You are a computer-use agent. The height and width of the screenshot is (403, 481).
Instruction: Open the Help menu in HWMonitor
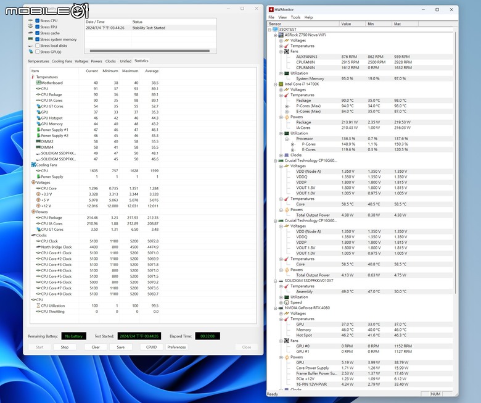308,17
